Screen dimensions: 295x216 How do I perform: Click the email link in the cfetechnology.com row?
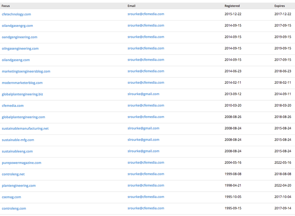(x=146, y=14)
